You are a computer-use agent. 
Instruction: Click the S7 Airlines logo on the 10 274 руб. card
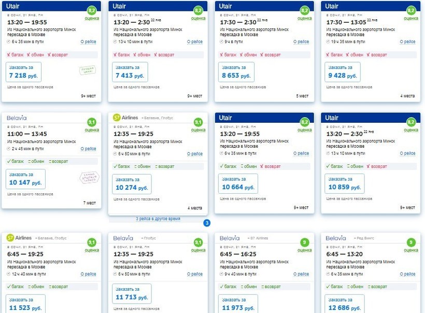(125, 118)
